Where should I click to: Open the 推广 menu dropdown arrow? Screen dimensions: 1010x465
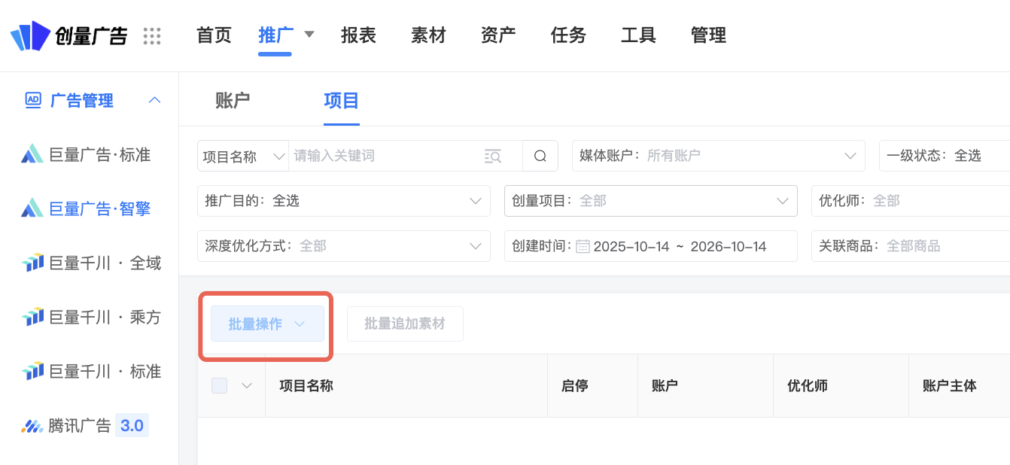click(309, 34)
